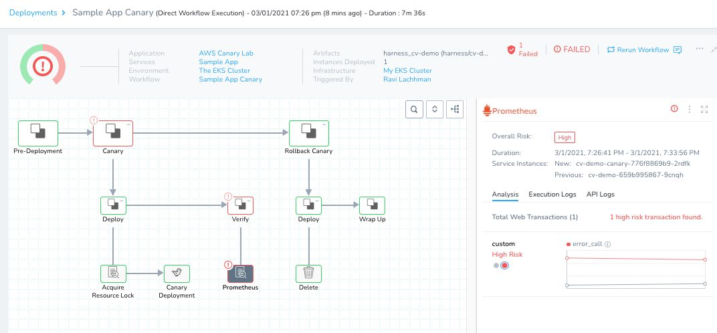The height and width of the screenshot is (333, 717).
Task: Select the gray baseline dot under High Risk
Action: click(x=496, y=265)
